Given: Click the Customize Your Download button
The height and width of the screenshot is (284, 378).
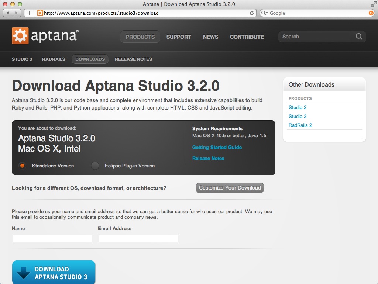Looking at the screenshot, I should [230, 188].
